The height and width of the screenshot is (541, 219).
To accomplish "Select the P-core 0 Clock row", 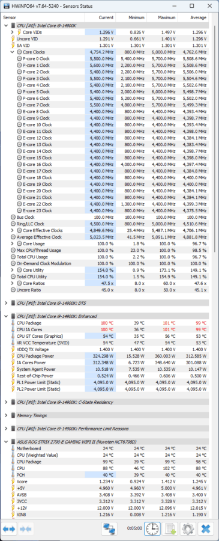I will (106, 59).
